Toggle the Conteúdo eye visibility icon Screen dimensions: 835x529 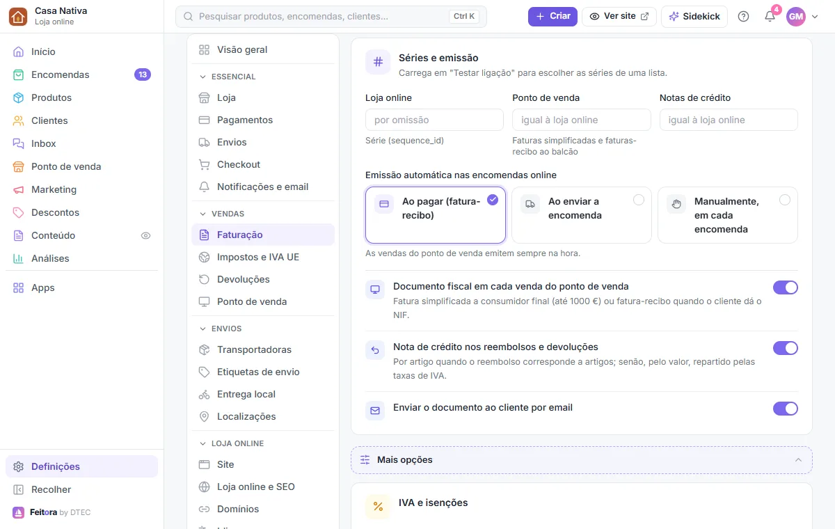(x=145, y=235)
